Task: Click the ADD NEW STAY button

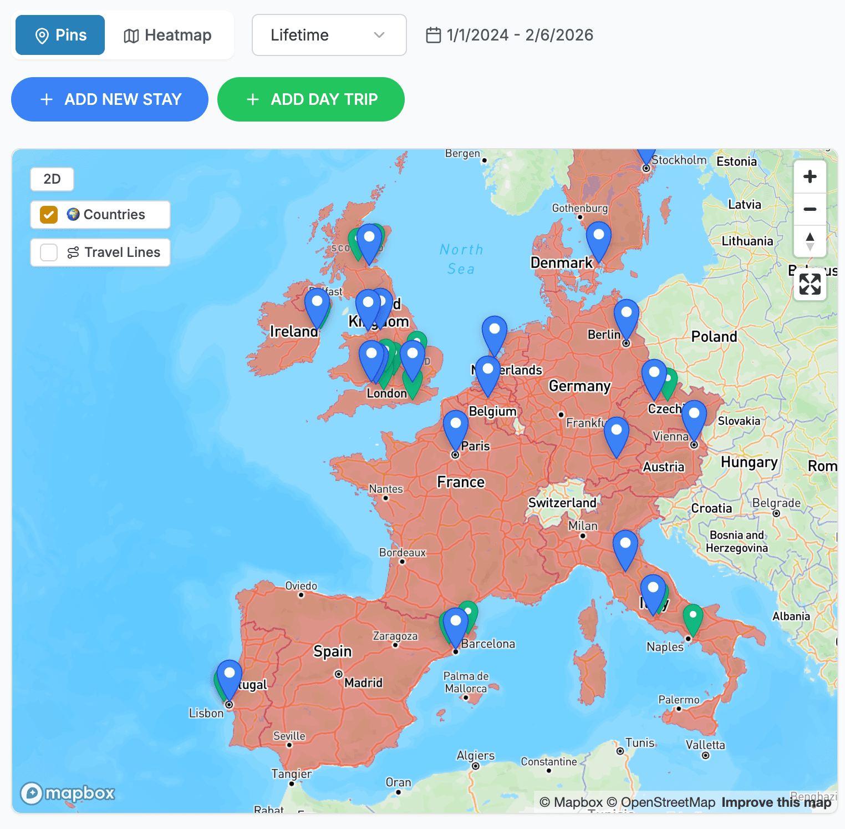Action: pyautogui.click(x=110, y=99)
